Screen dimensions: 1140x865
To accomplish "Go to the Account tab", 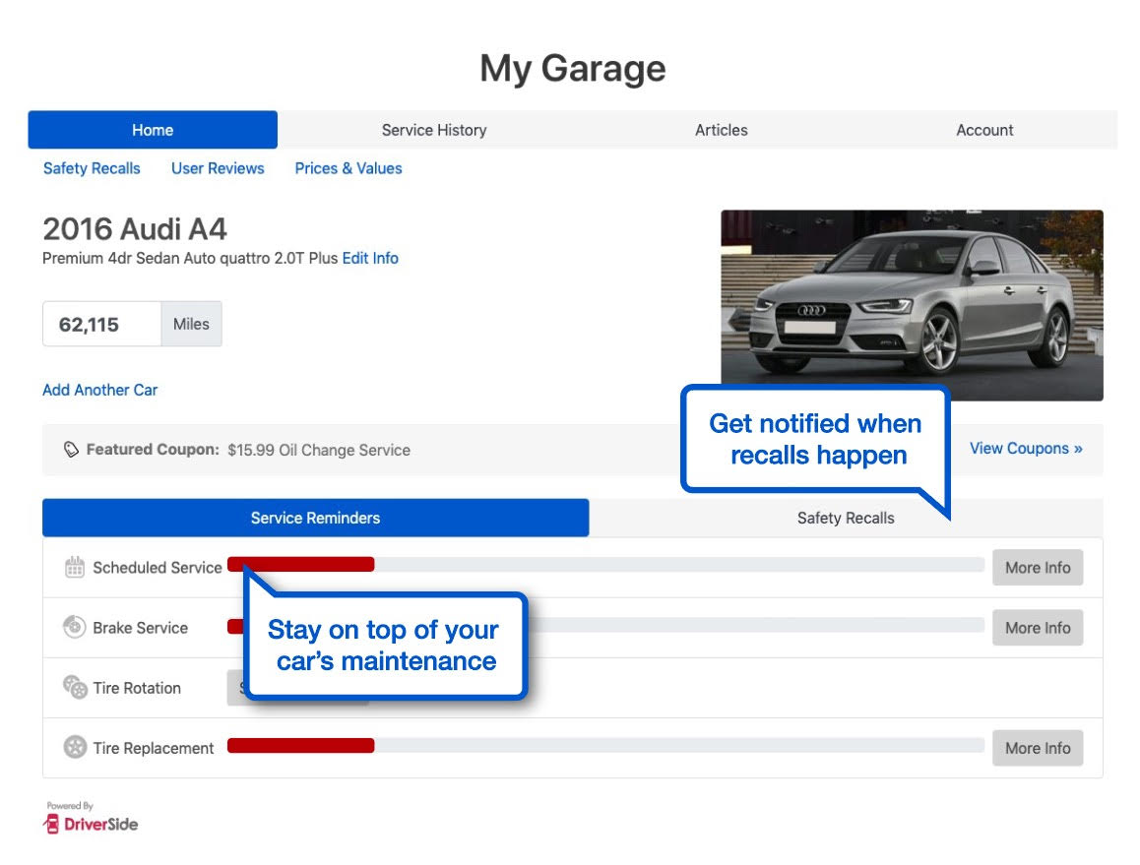I will click(984, 130).
